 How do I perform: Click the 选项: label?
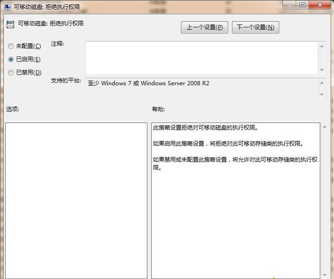pos(13,109)
